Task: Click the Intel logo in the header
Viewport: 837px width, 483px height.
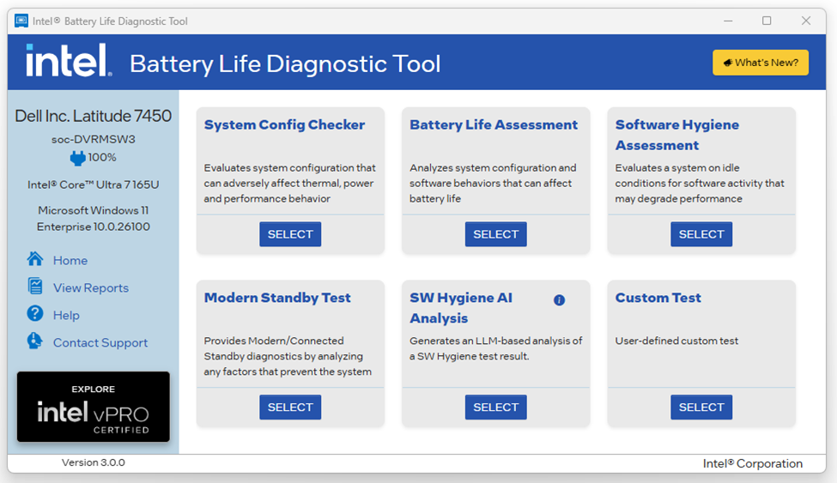Action: click(x=69, y=61)
